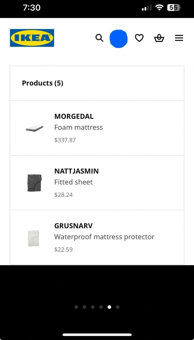Tap the Products (5) header
This screenshot has width=194, height=340.
(43, 83)
